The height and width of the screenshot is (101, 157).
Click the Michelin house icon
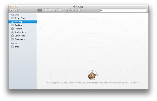coord(12,28)
